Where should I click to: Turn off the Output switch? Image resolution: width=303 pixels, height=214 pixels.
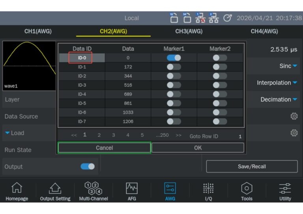tap(88, 166)
